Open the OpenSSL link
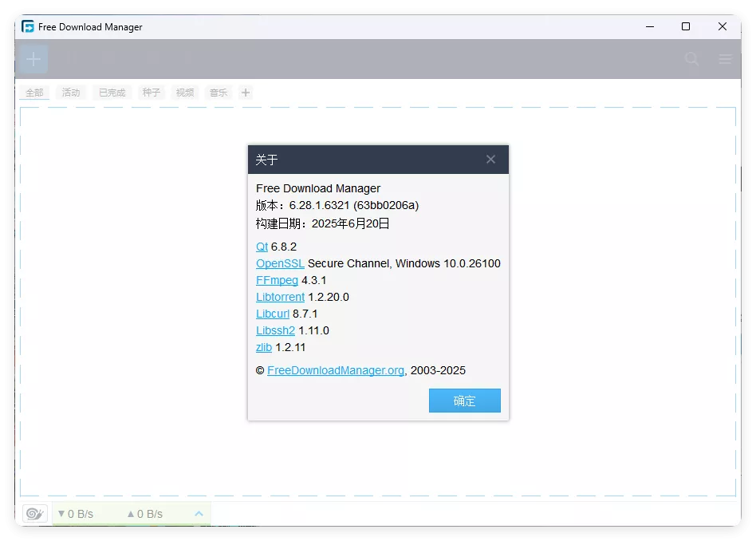 point(280,263)
